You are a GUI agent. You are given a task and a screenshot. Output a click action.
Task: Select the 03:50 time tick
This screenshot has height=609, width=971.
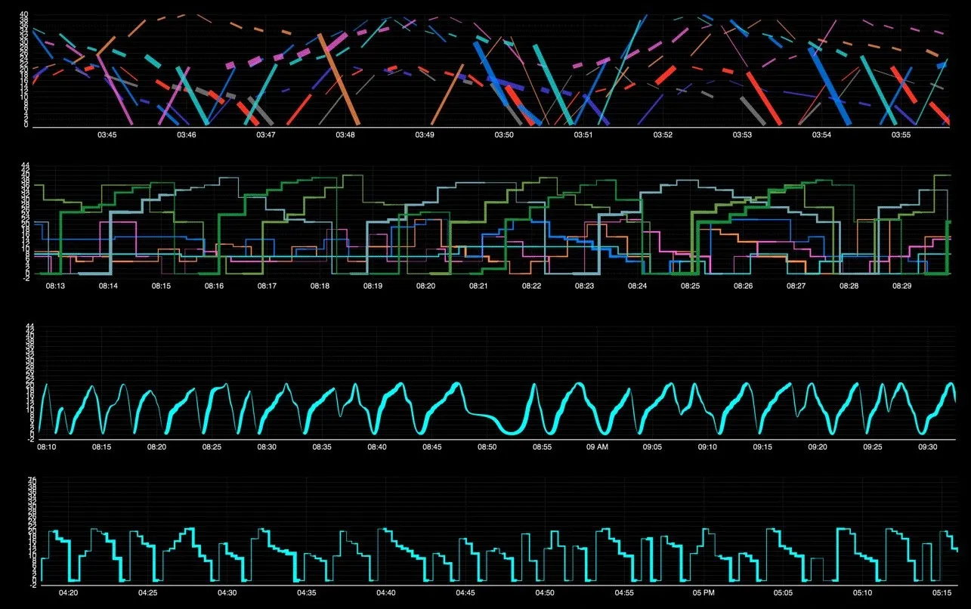(x=504, y=135)
